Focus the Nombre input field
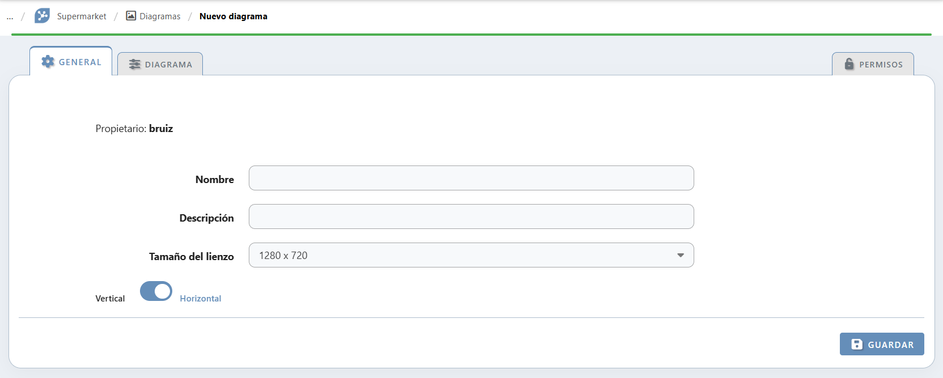 click(471, 178)
